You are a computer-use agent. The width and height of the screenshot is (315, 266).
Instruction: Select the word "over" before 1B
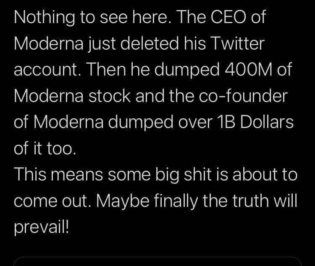195,123
